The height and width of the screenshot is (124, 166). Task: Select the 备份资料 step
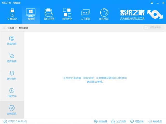coord(12,75)
